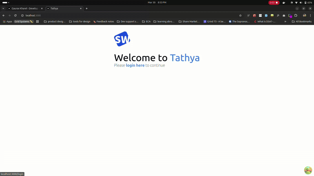314x176 pixels.
Task: Open the red extension icon
Action: click(254, 15)
